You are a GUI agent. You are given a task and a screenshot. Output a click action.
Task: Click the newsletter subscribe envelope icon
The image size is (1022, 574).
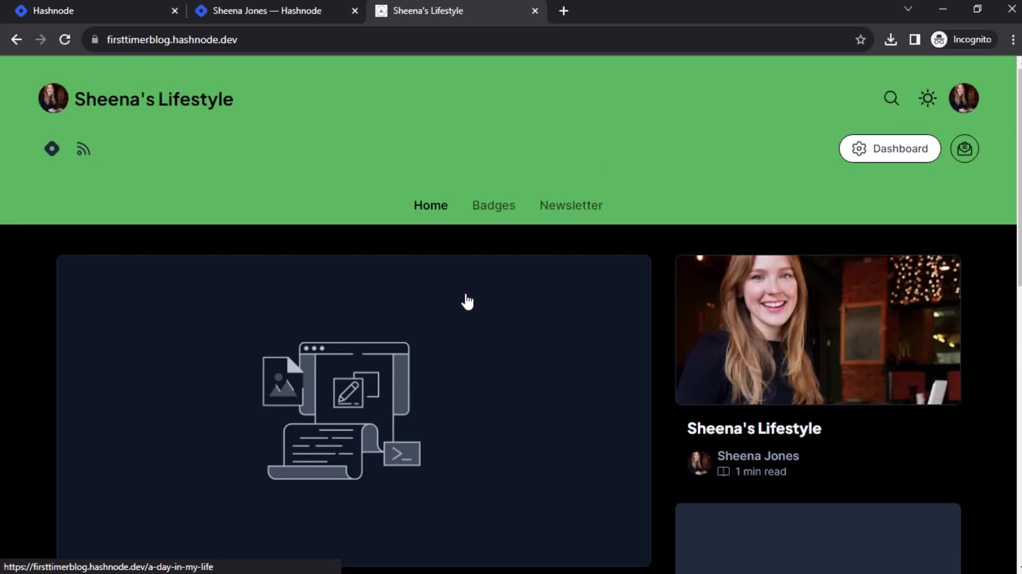[x=965, y=149]
